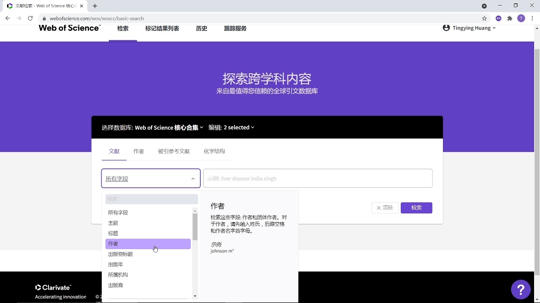
Task: Open the browser extensions puzzle icon
Action: coord(510,18)
